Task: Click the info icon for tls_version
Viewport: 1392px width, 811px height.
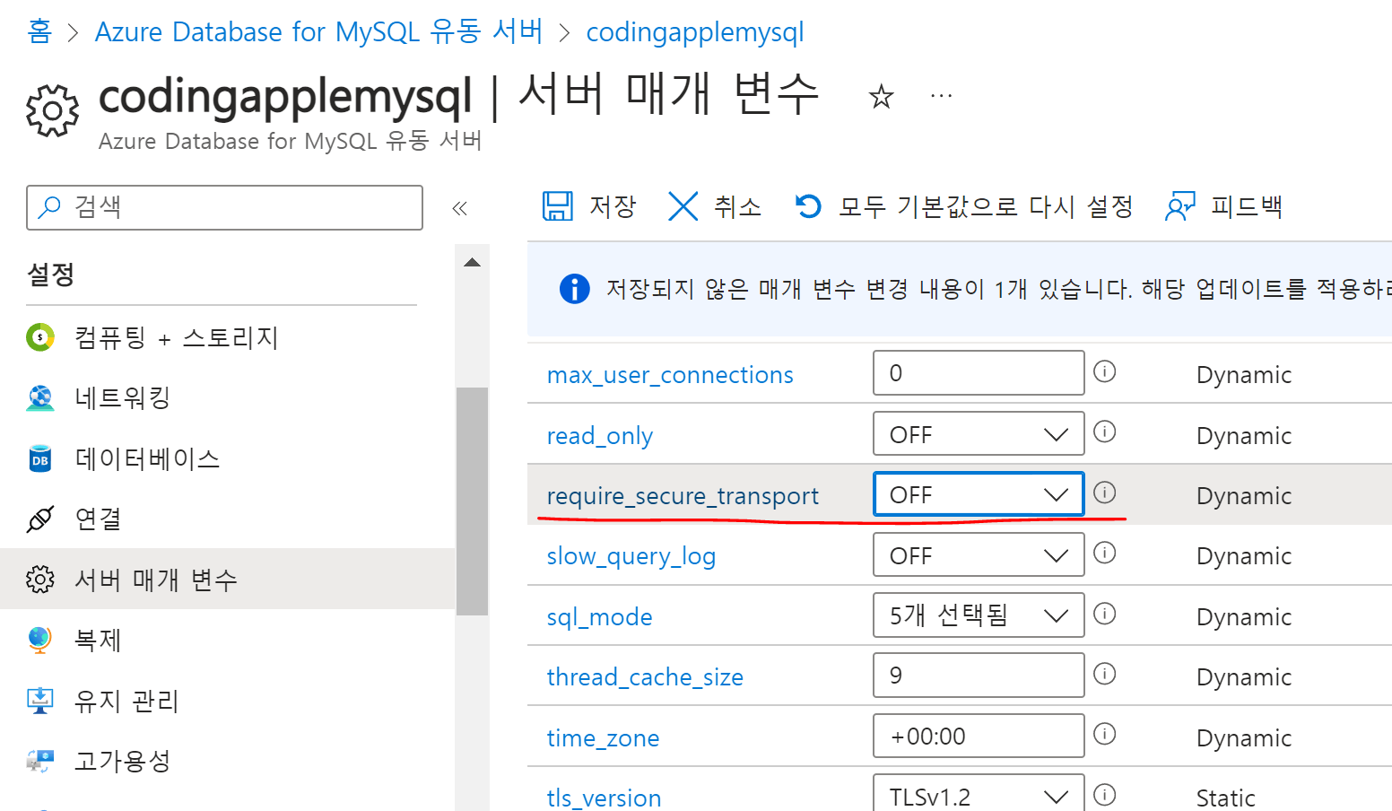Action: [x=1105, y=795]
